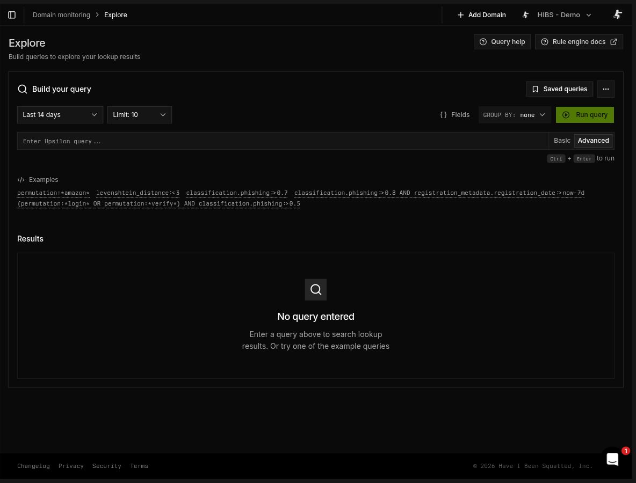Click the bookmark icon in Saved queries
Image resolution: width=636 pixels, height=483 pixels.
pyautogui.click(x=535, y=89)
